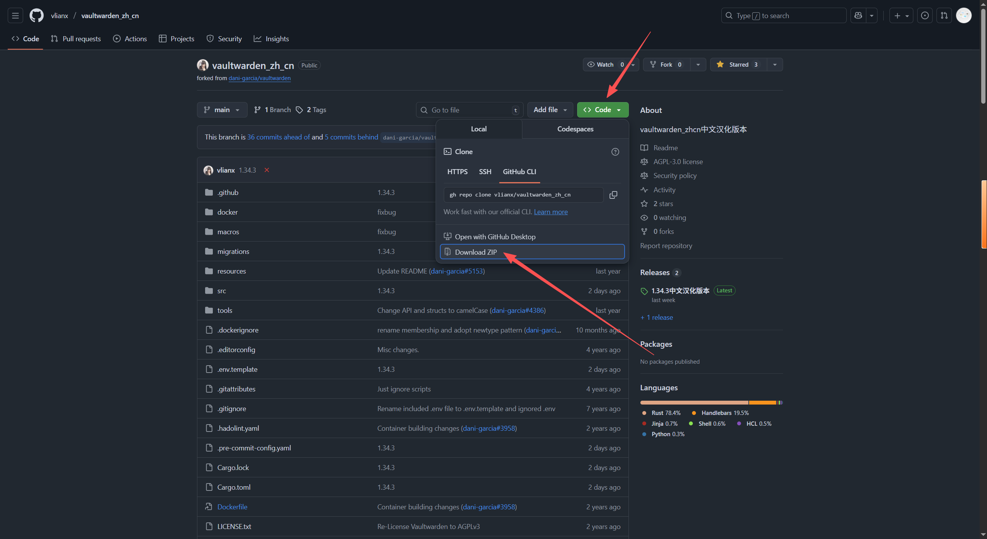Open the star lists dropdown arrow

point(775,65)
